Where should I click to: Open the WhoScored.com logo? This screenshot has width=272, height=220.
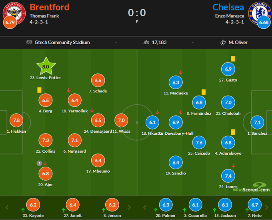pyautogui.click(x=251, y=188)
